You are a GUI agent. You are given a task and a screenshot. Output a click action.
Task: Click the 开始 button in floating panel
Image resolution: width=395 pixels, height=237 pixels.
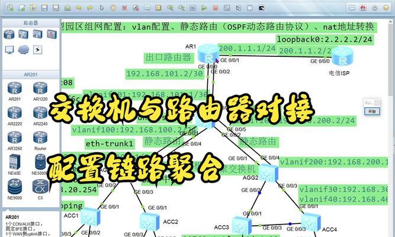372,111
